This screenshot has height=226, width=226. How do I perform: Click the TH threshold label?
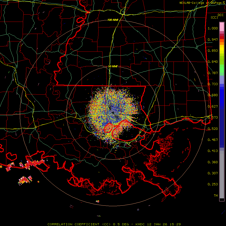coord(216,195)
